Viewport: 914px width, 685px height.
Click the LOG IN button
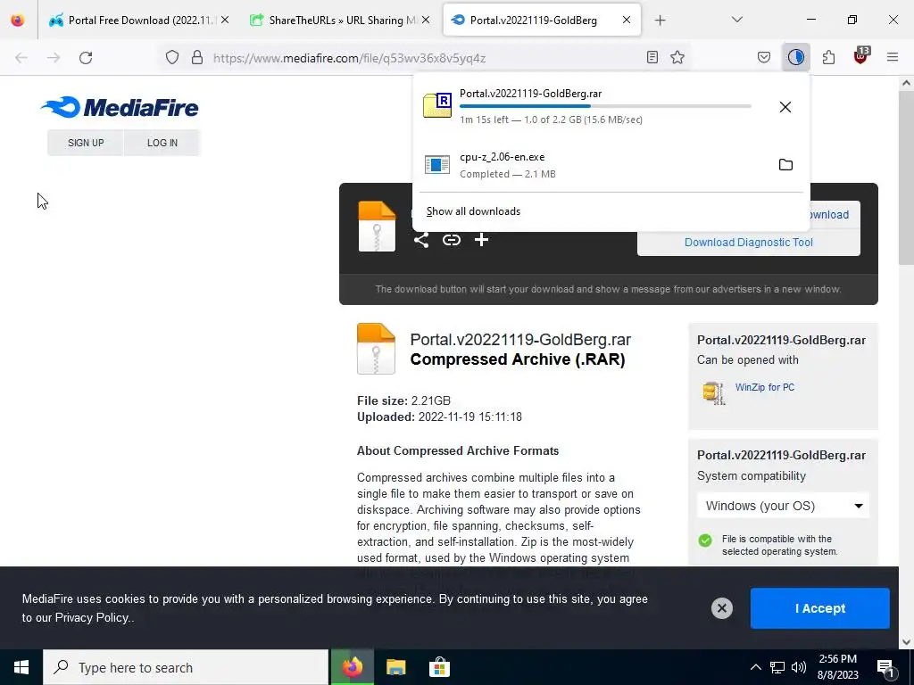click(162, 143)
